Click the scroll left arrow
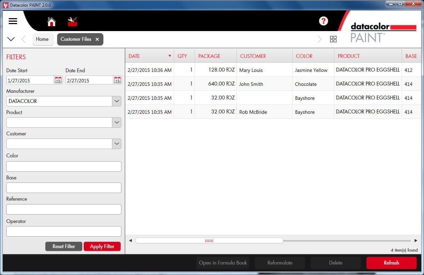The width and height of the screenshot is (424, 275). 130,240
